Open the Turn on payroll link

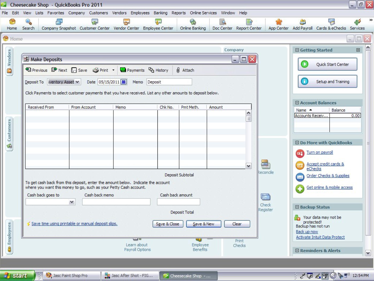pos(319,152)
